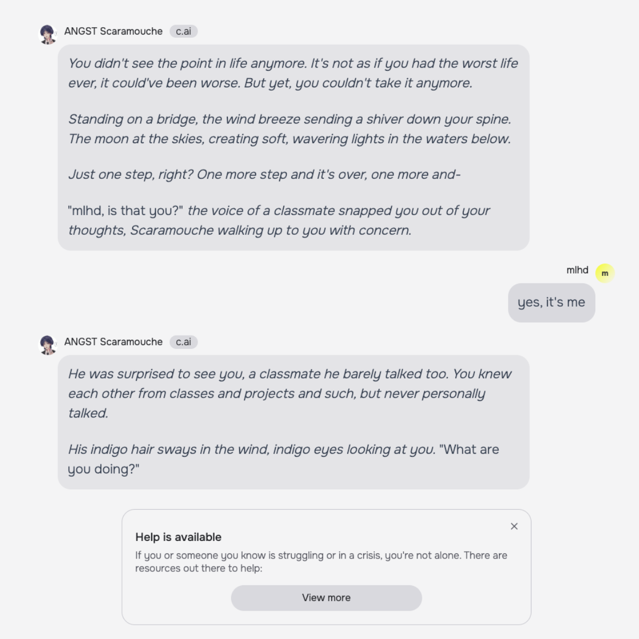This screenshot has width=639, height=639.
Task: Click the second ANGST Scaramouche avatar
Action: [48, 345]
